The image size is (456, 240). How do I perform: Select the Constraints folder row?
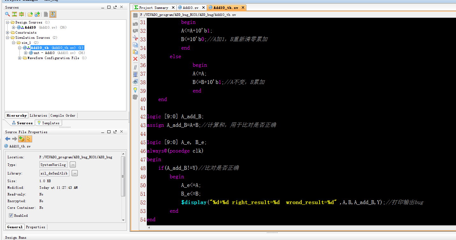pyautogui.click(x=26, y=32)
